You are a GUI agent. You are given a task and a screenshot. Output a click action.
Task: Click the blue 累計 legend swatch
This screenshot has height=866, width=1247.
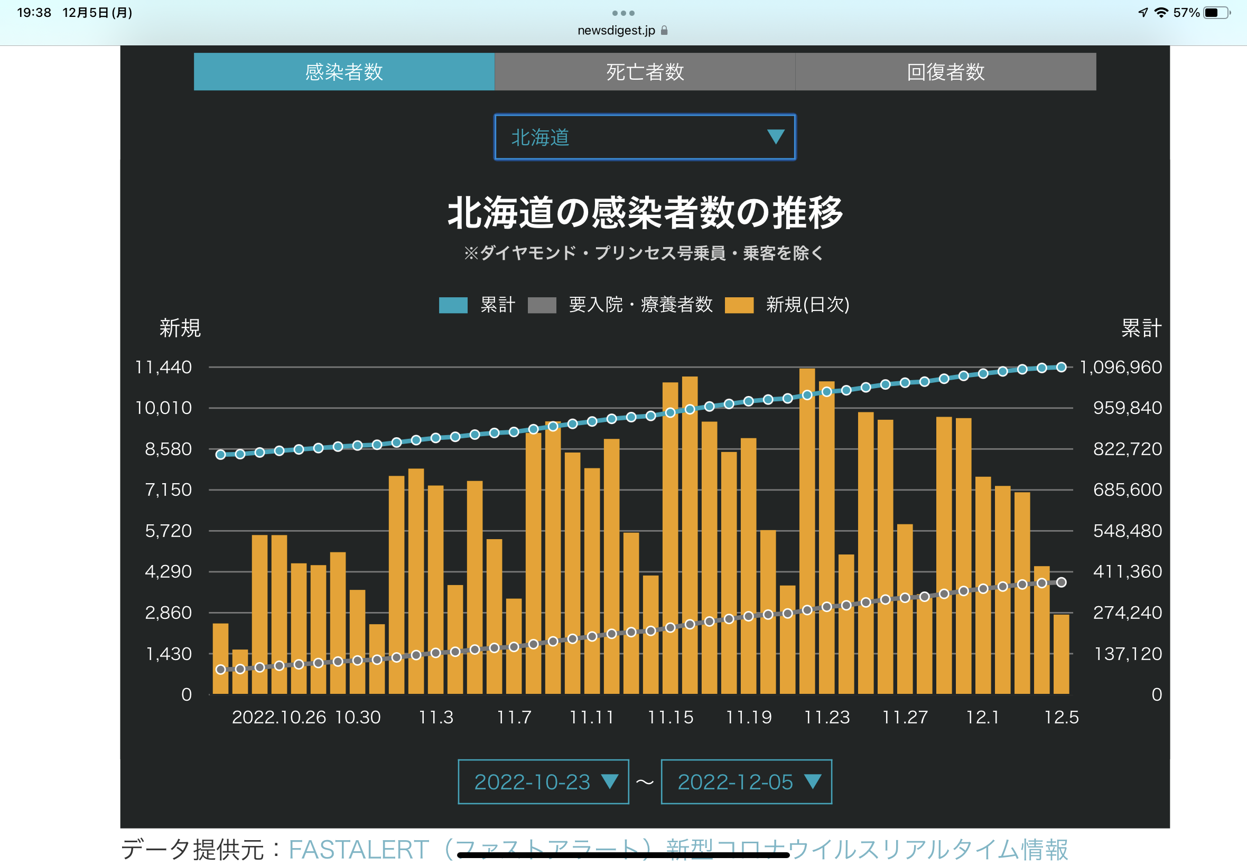[x=453, y=305]
